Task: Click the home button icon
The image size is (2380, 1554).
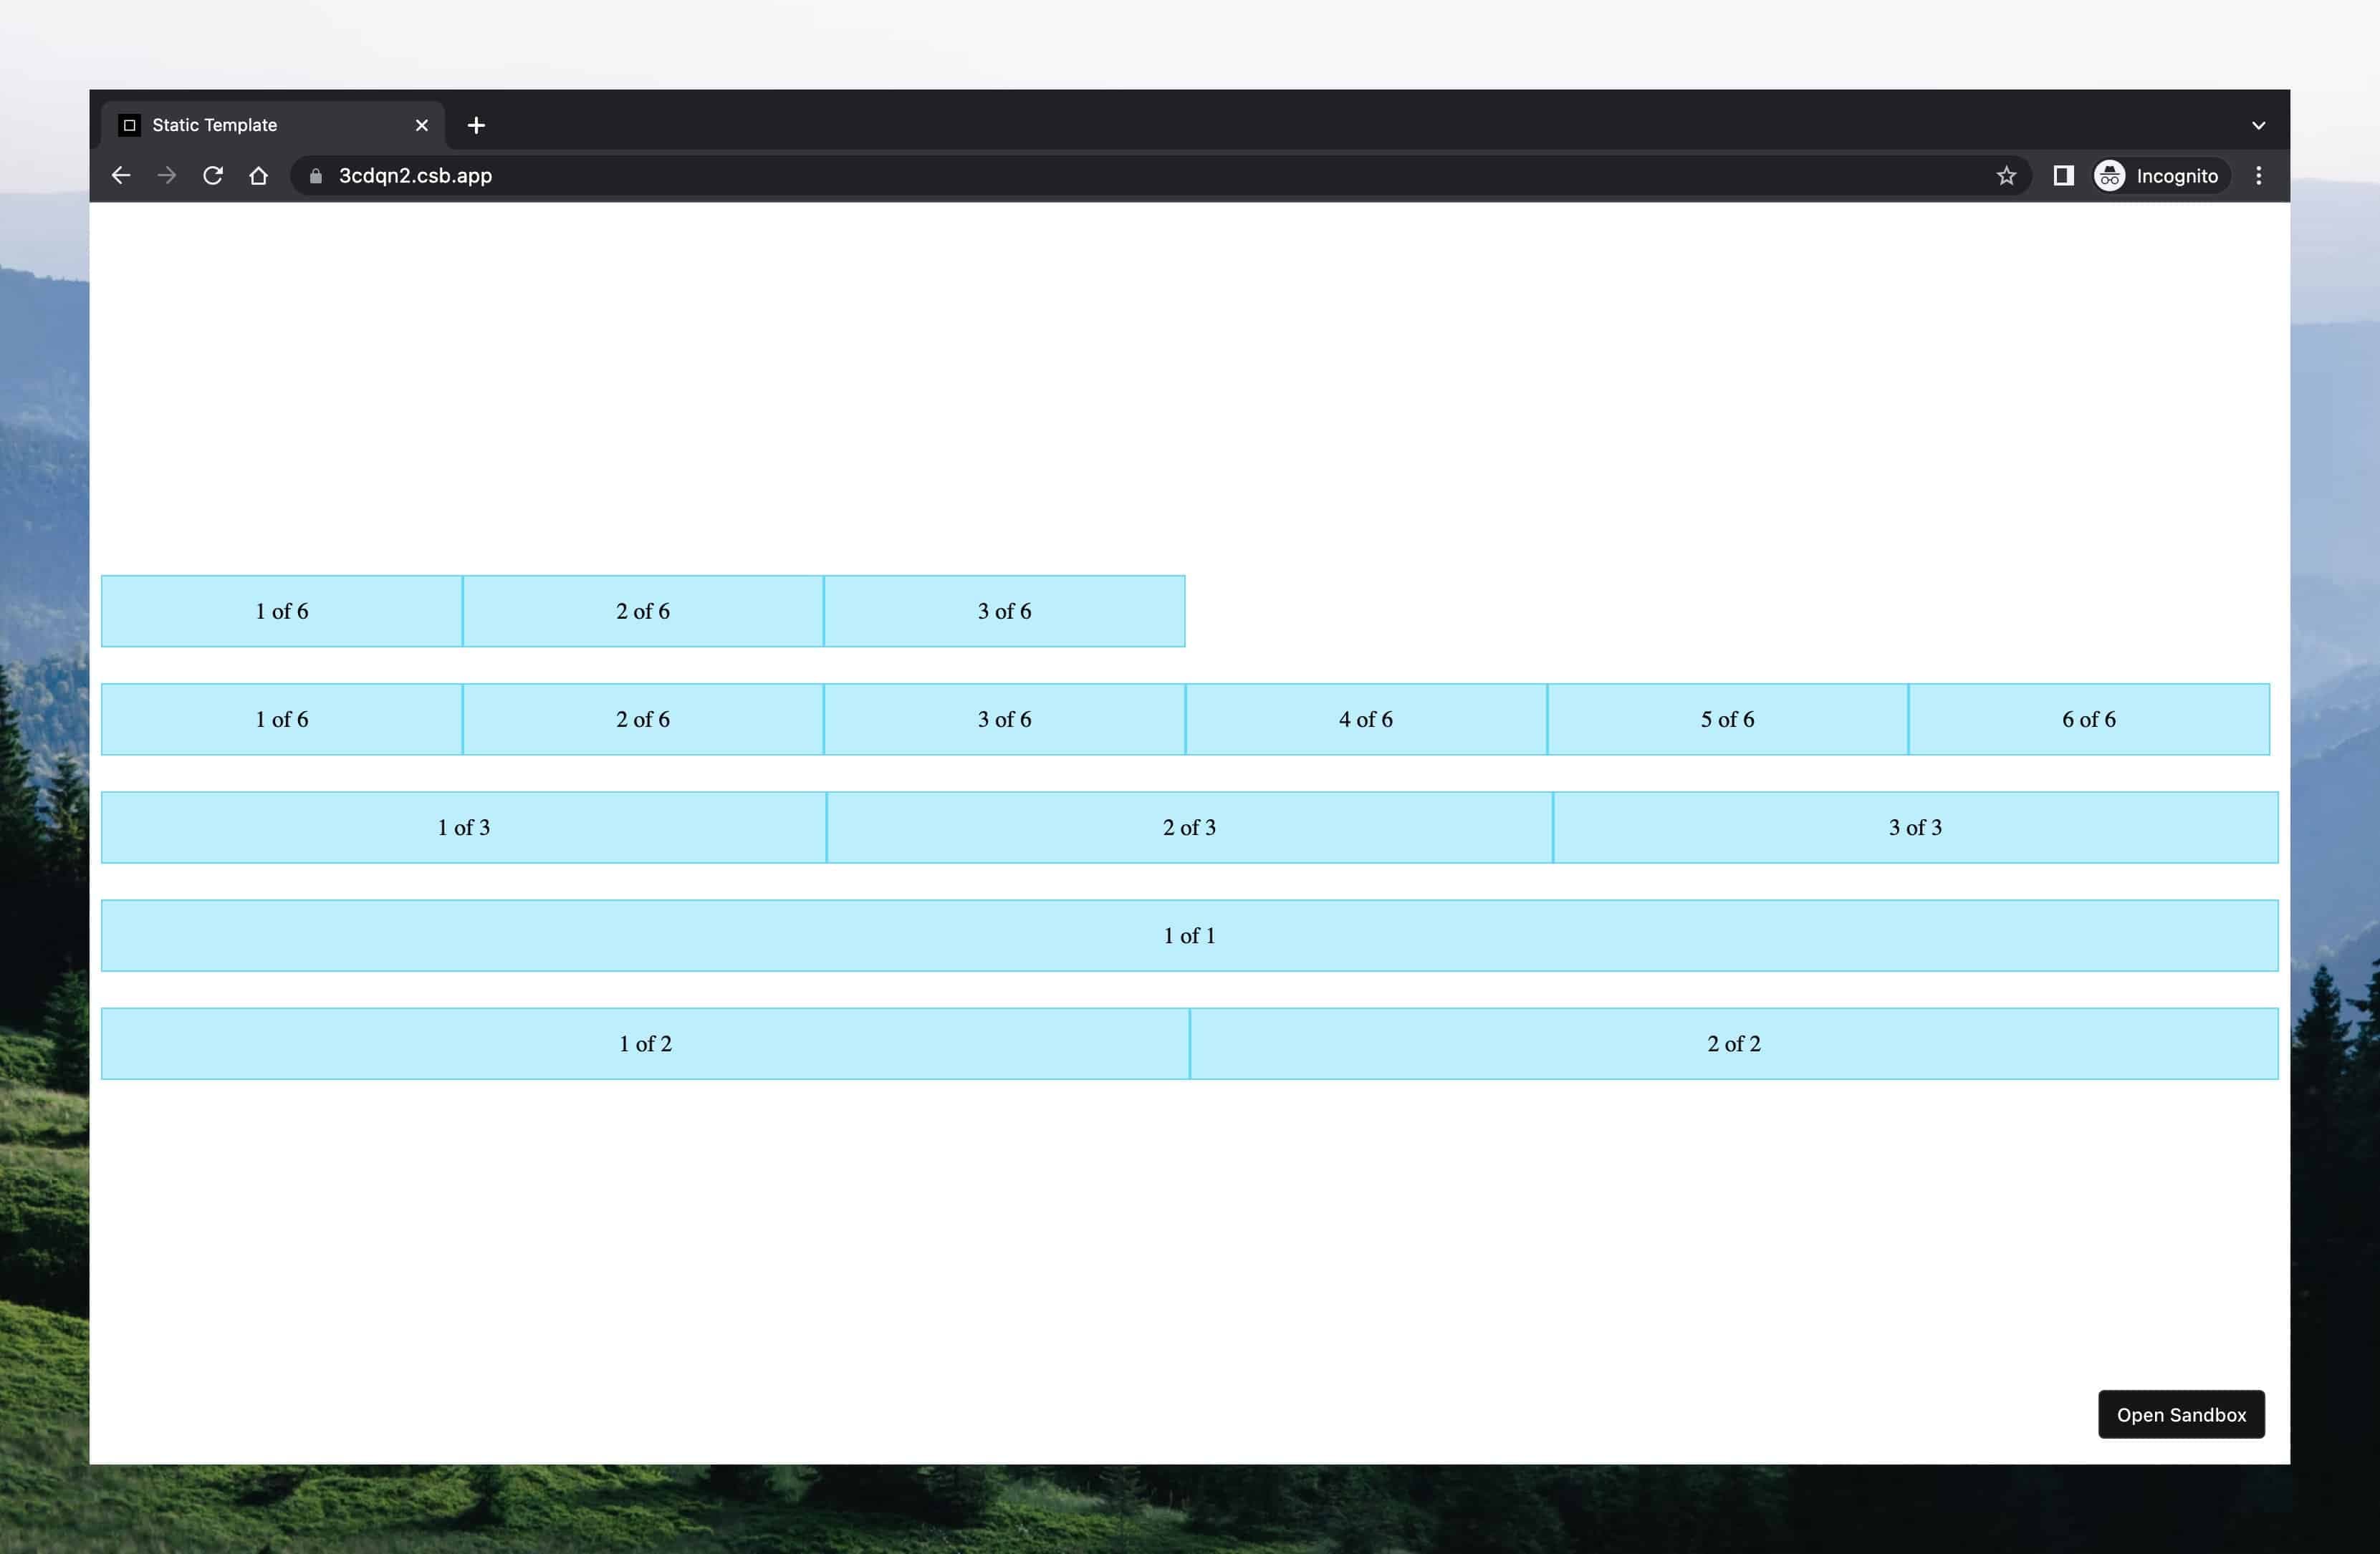Action: [x=259, y=175]
